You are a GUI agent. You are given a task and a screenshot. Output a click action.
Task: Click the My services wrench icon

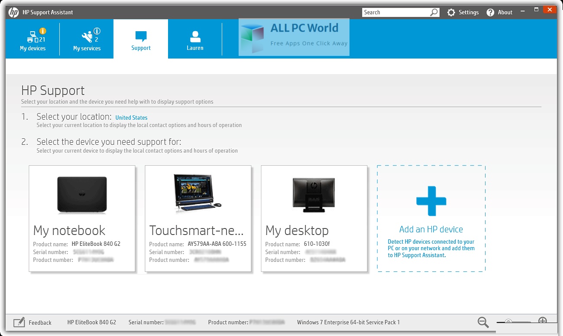(x=87, y=36)
